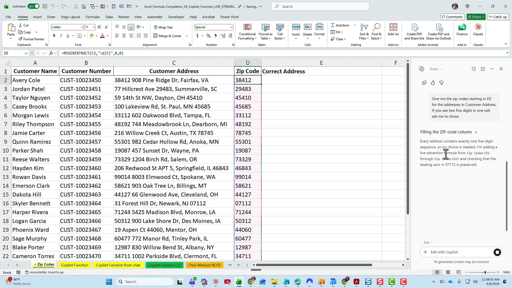This screenshot has width=512, height=288.
Task: Click the Share button
Action: coord(476,17)
